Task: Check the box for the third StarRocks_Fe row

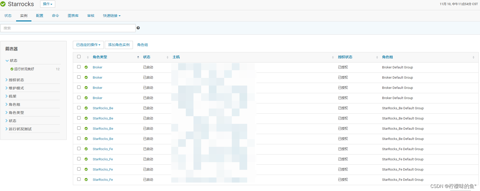Action: (79, 169)
